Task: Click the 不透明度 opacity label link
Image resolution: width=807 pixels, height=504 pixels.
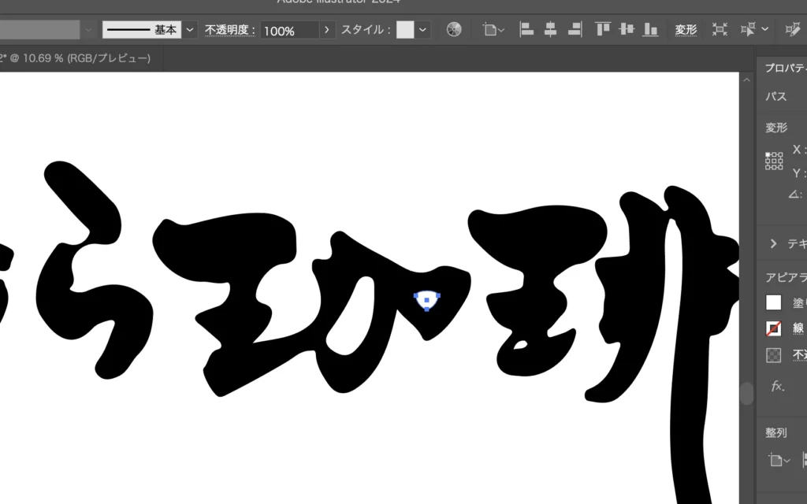Action: pos(231,30)
